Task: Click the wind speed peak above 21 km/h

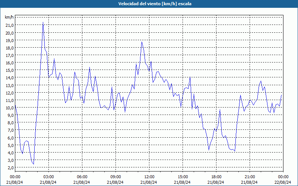Action: 43,22
